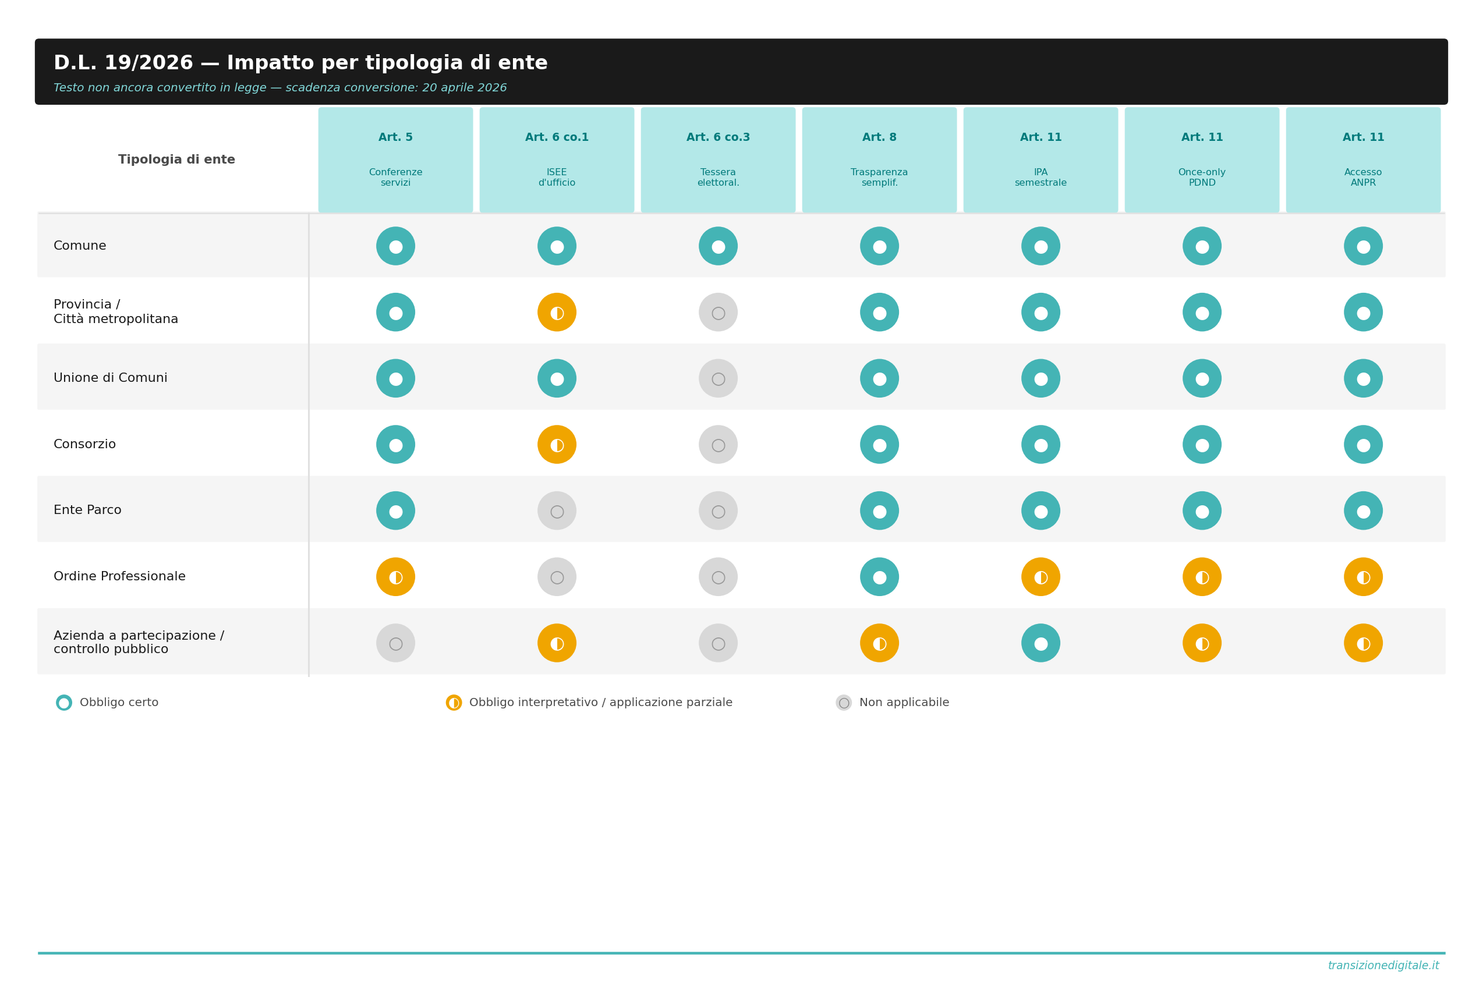Viewport: 1483px width, 989px height.
Task: Click the orange Obbligo interpretativo legend swatch
Action: (454, 703)
